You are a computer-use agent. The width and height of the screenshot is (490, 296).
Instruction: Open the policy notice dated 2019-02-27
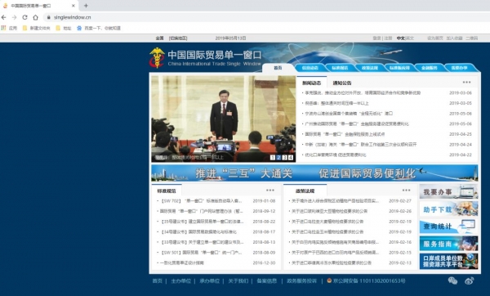click(x=335, y=201)
